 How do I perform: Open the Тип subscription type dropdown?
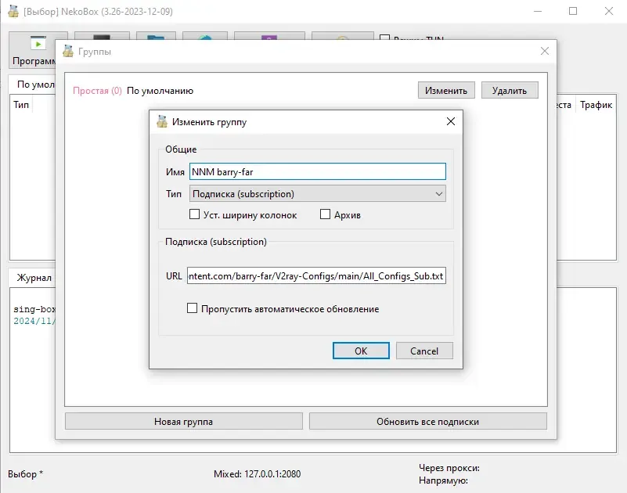pos(317,193)
